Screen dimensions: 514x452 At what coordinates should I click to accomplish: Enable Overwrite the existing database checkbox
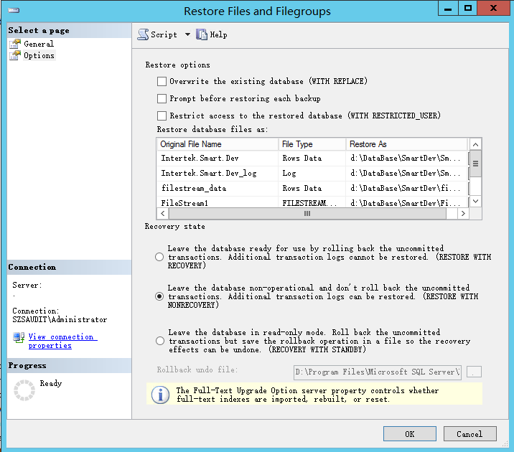point(162,82)
